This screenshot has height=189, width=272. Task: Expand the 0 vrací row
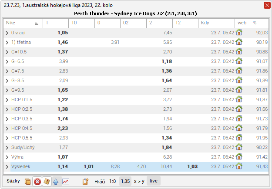[7, 33]
